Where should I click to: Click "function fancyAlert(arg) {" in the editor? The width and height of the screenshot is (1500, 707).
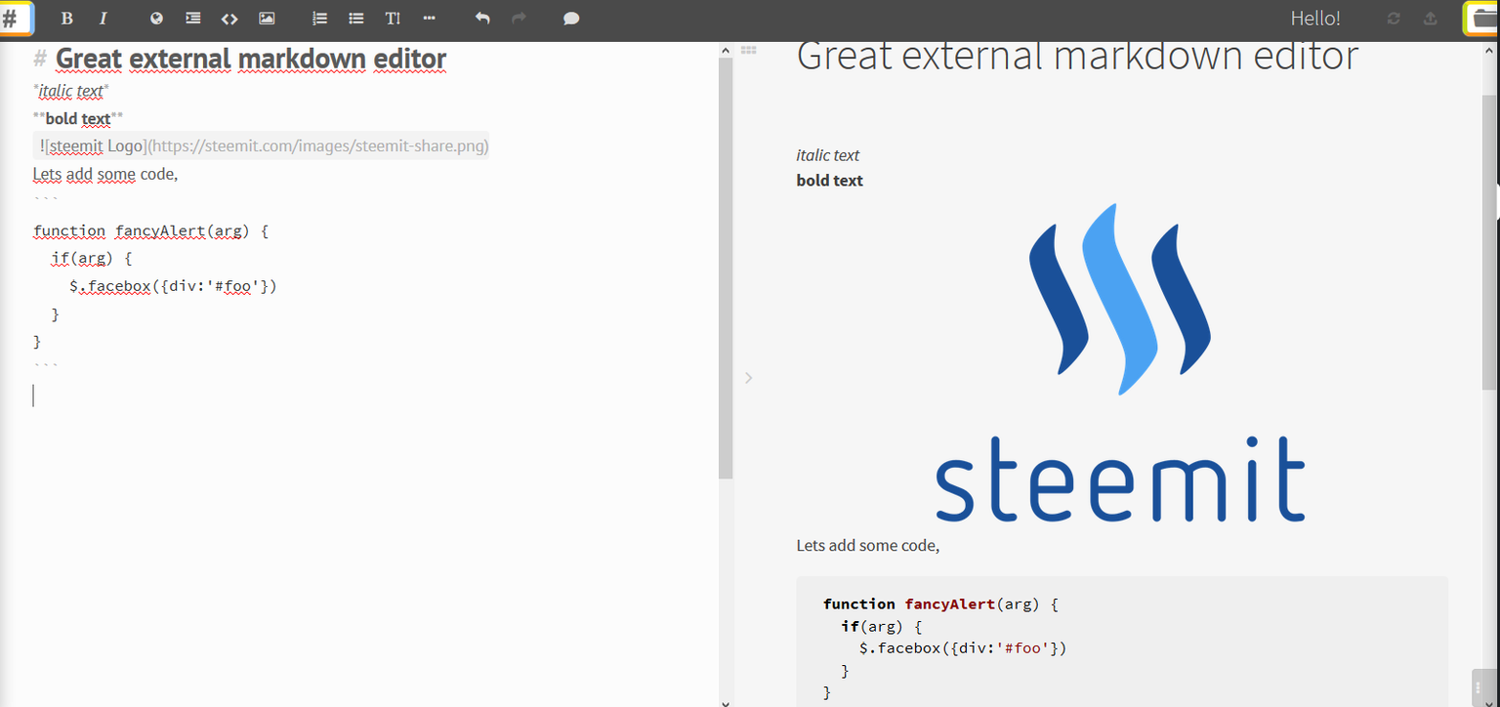[150, 231]
